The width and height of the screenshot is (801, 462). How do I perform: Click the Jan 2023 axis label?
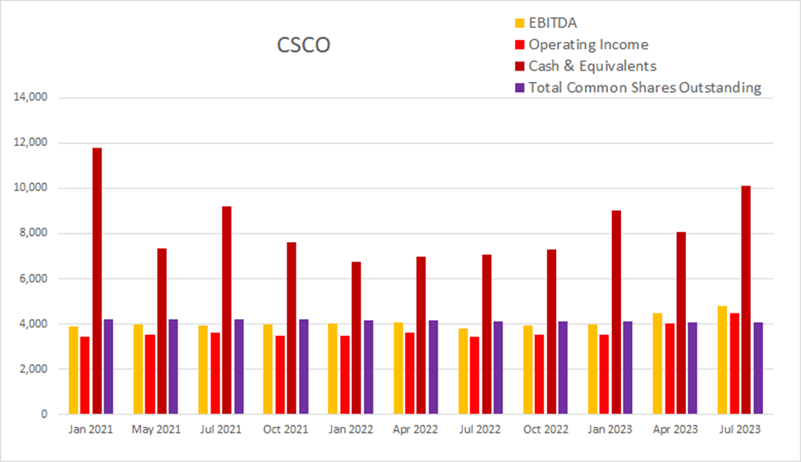pos(610,429)
